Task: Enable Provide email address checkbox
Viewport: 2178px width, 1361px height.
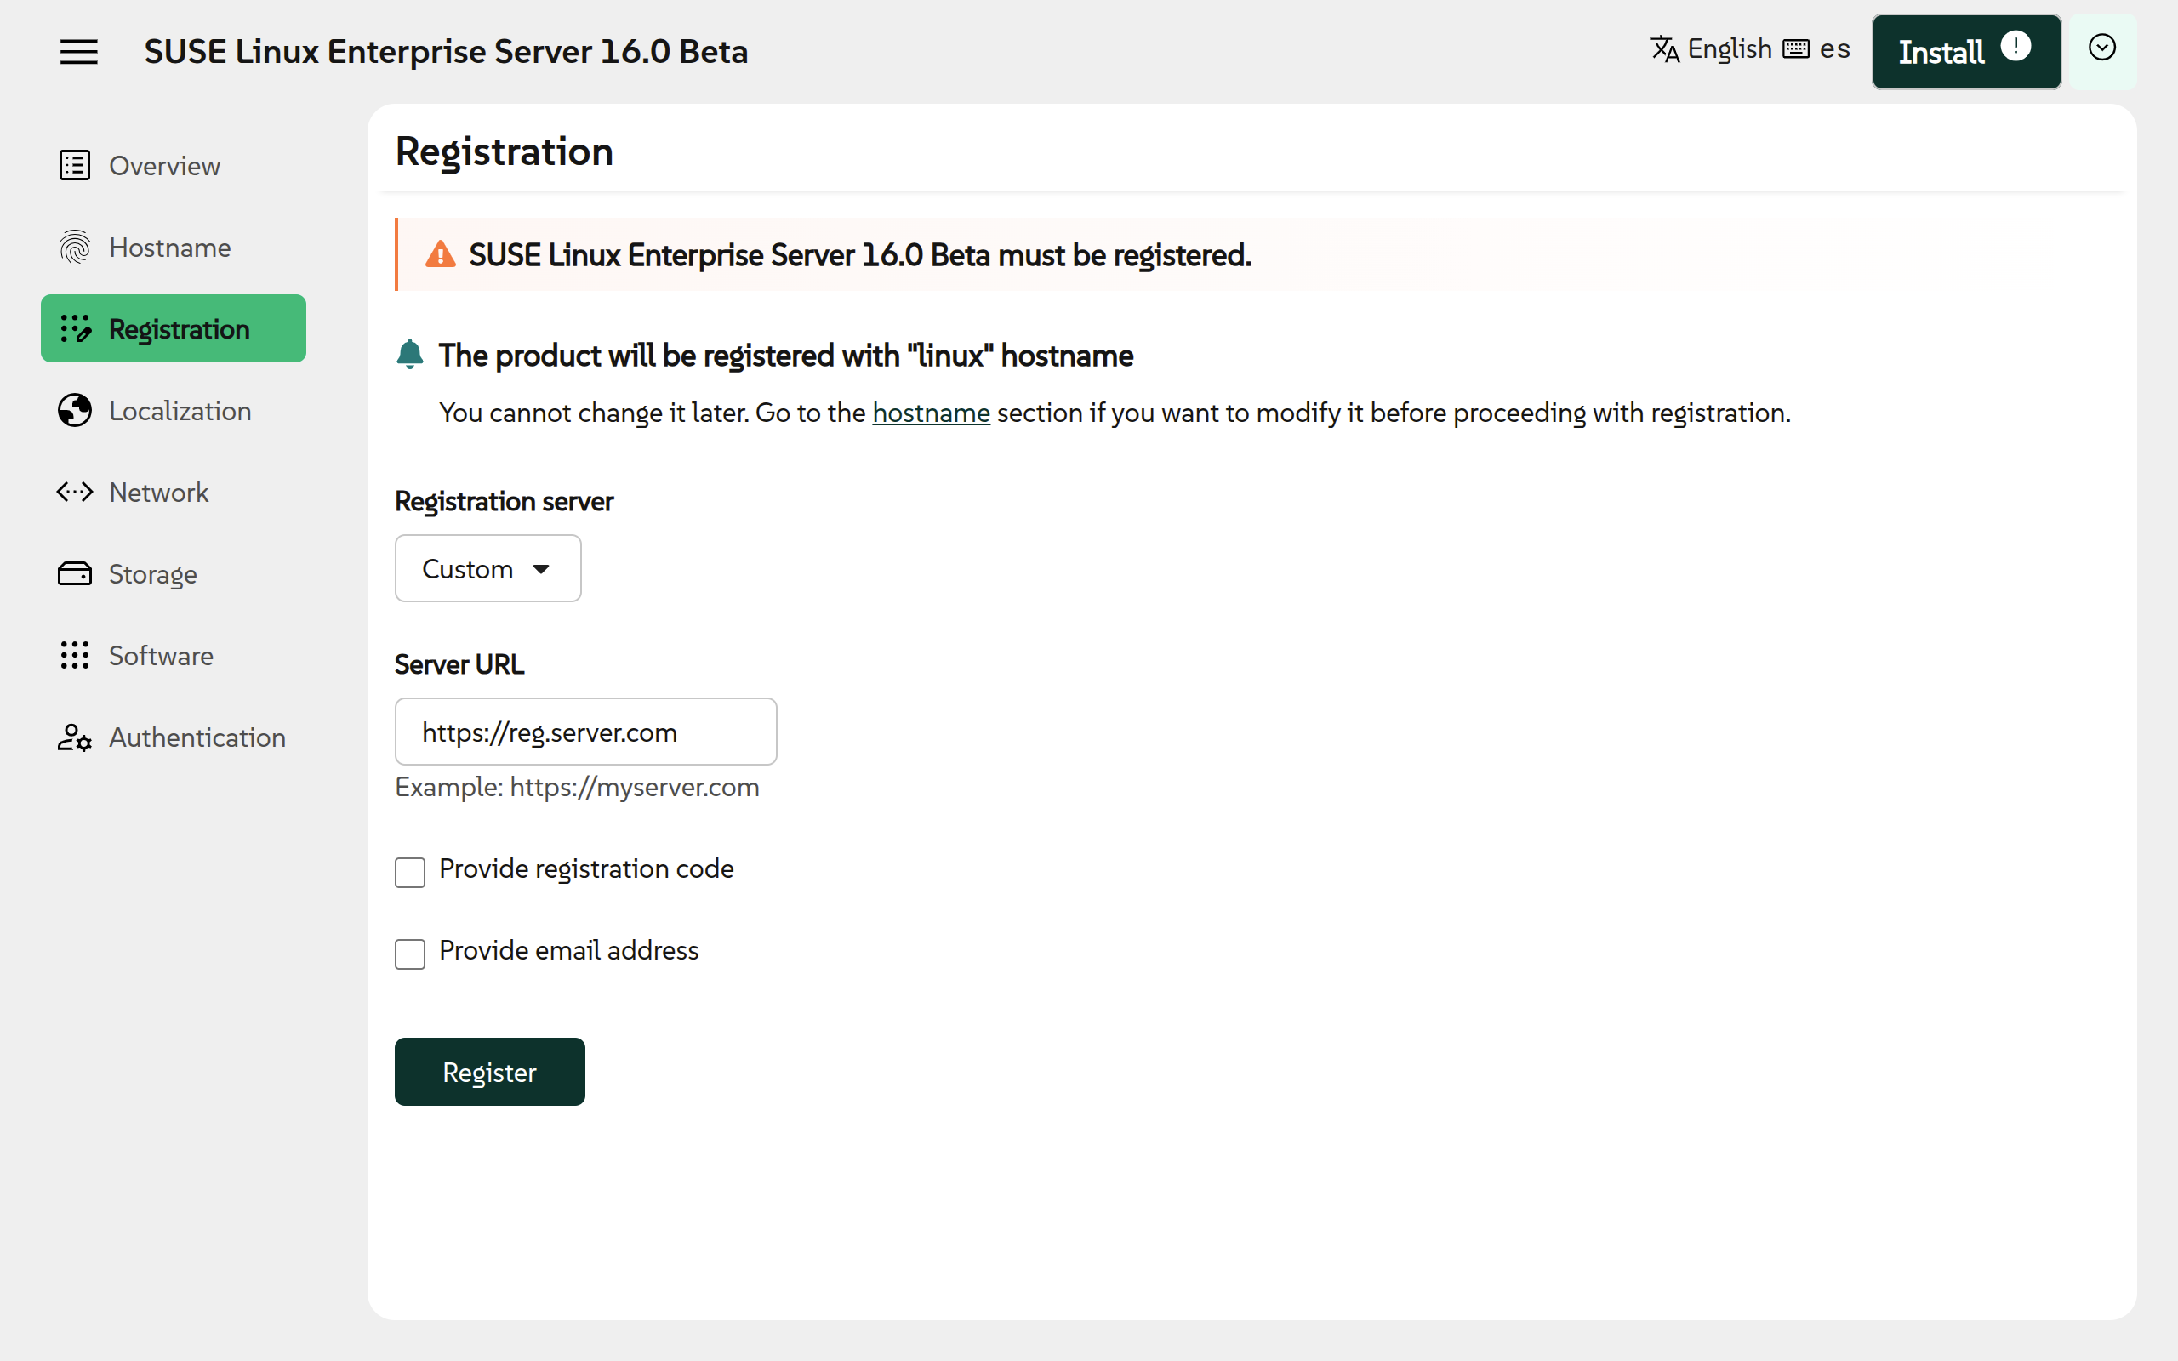Action: tap(409, 954)
